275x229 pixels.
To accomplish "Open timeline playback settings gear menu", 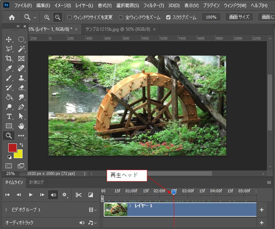I will [x=65, y=195].
